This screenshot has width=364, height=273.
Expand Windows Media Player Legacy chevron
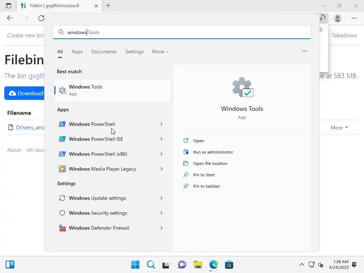point(162,169)
